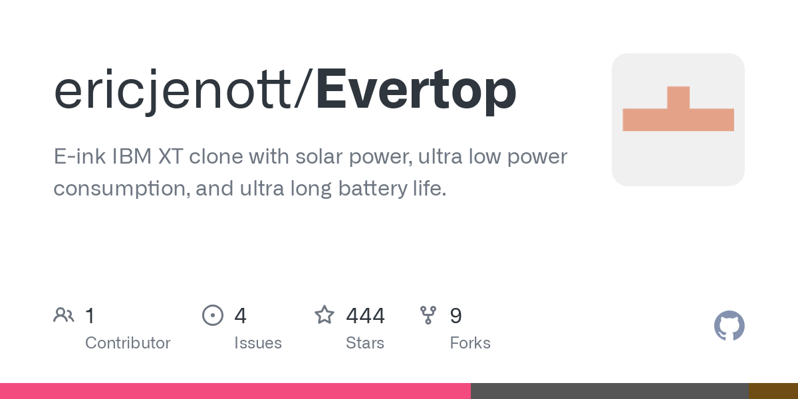This screenshot has width=798, height=399.
Task: Select the Forks label
Action: 470,343
